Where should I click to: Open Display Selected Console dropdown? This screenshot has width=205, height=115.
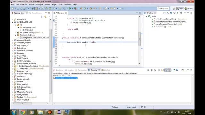point(180,70)
